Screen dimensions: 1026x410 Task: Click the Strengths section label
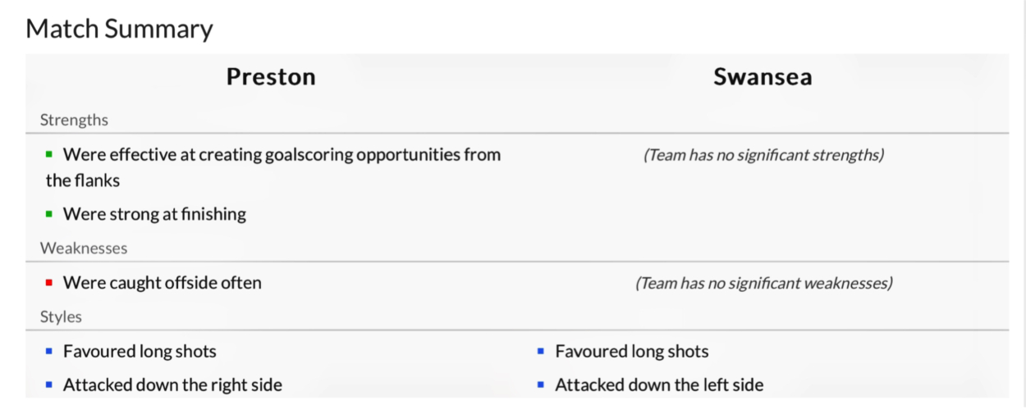tap(74, 120)
